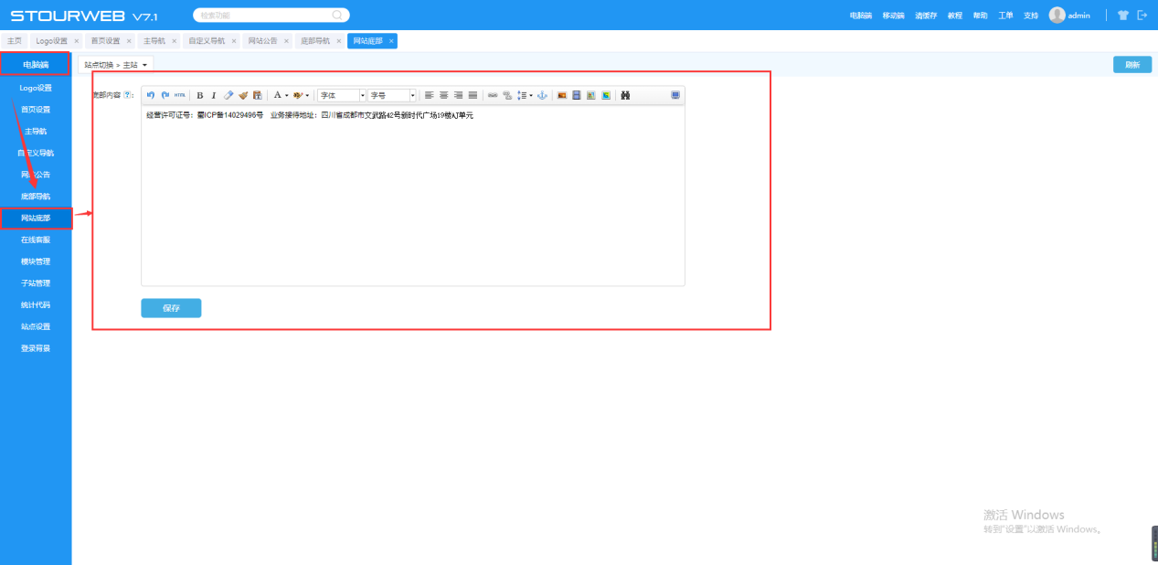Click the undo icon in editor toolbar
Image resolution: width=1158 pixels, height=565 pixels.
coord(151,95)
